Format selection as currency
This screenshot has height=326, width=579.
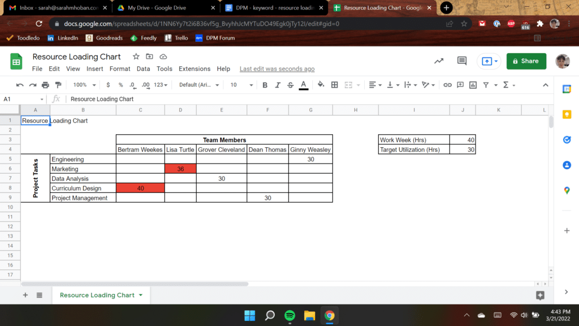pos(108,85)
